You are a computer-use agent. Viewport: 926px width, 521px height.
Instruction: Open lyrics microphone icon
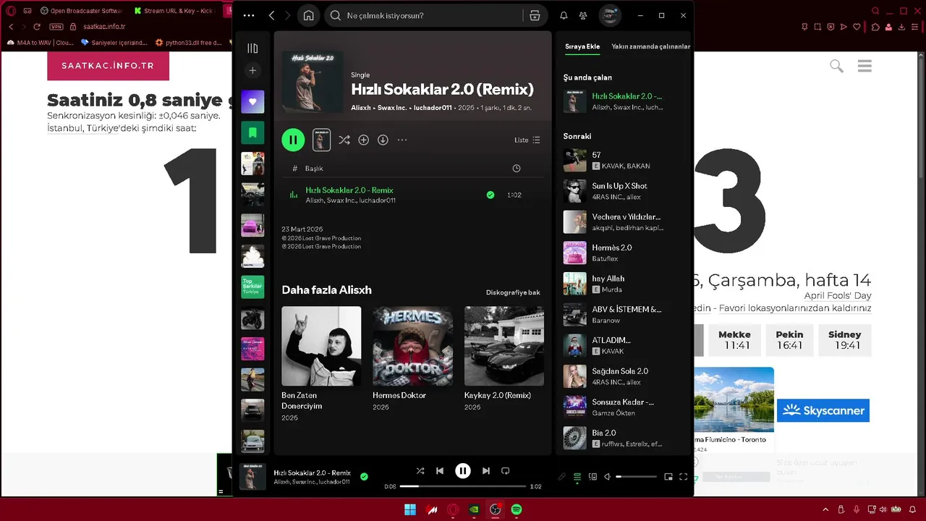click(562, 477)
